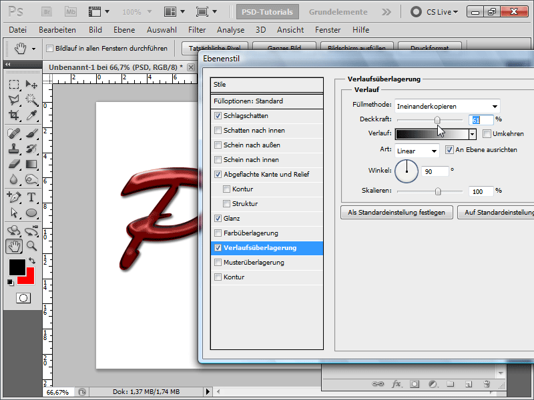The image size is (534, 400).
Task: Select the History Brush tool
Action: pyautogui.click(x=31, y=149)
